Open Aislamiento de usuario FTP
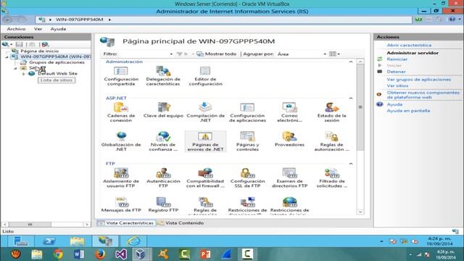 coord(121,178)
